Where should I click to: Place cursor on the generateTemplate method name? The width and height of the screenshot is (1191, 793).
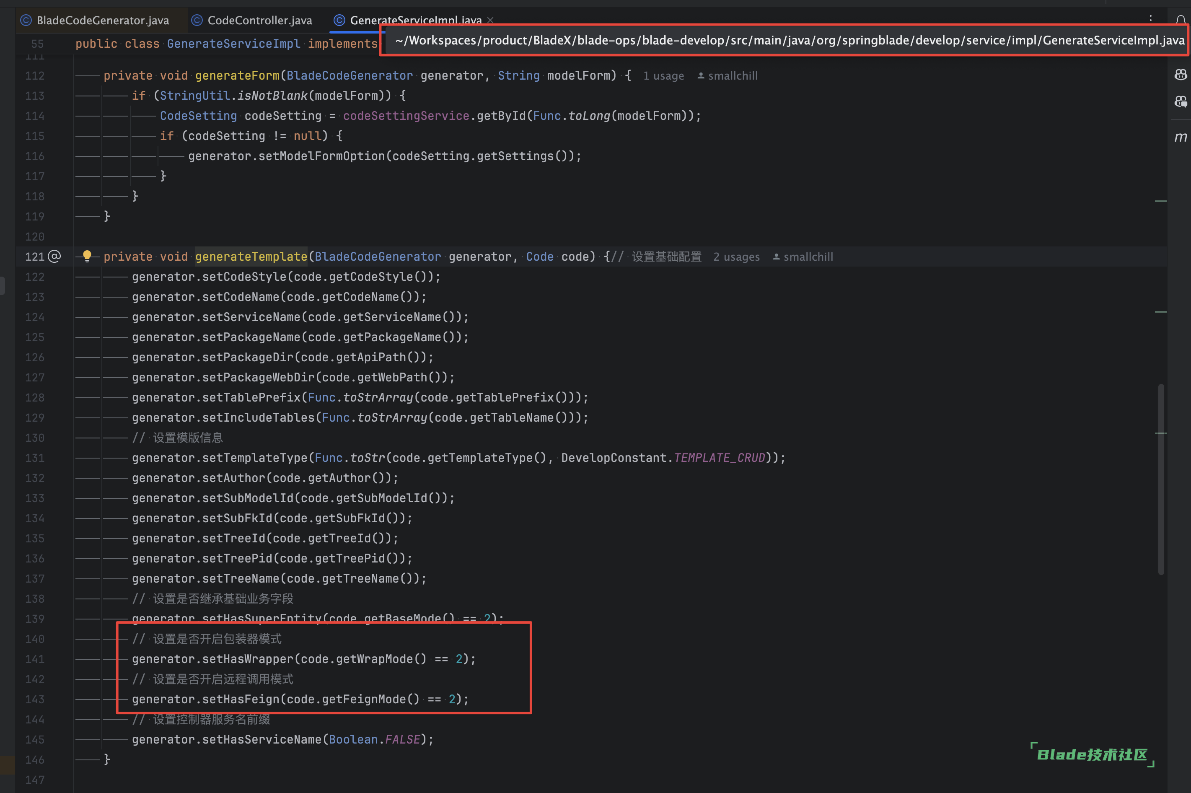[251, 257]
